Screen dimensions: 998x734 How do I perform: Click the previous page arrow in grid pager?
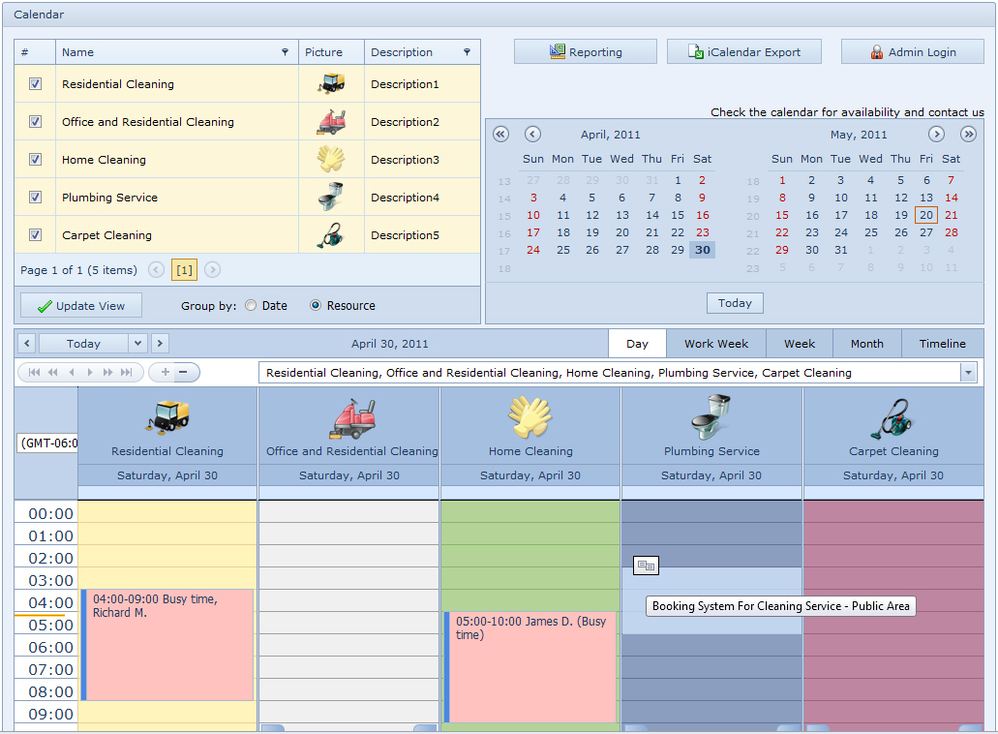(156, 270)
